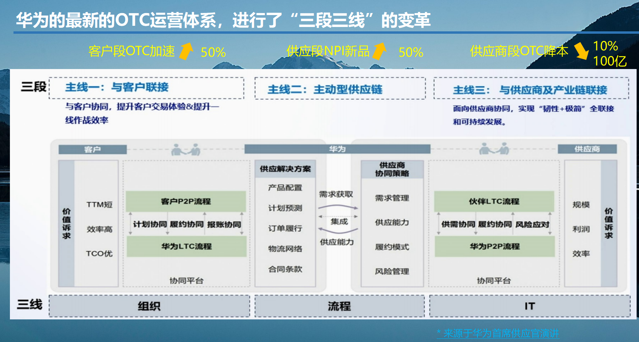Click the 供应解决方案 column header
The height and width of the screenshot is (342, 639).
[285, 169]
